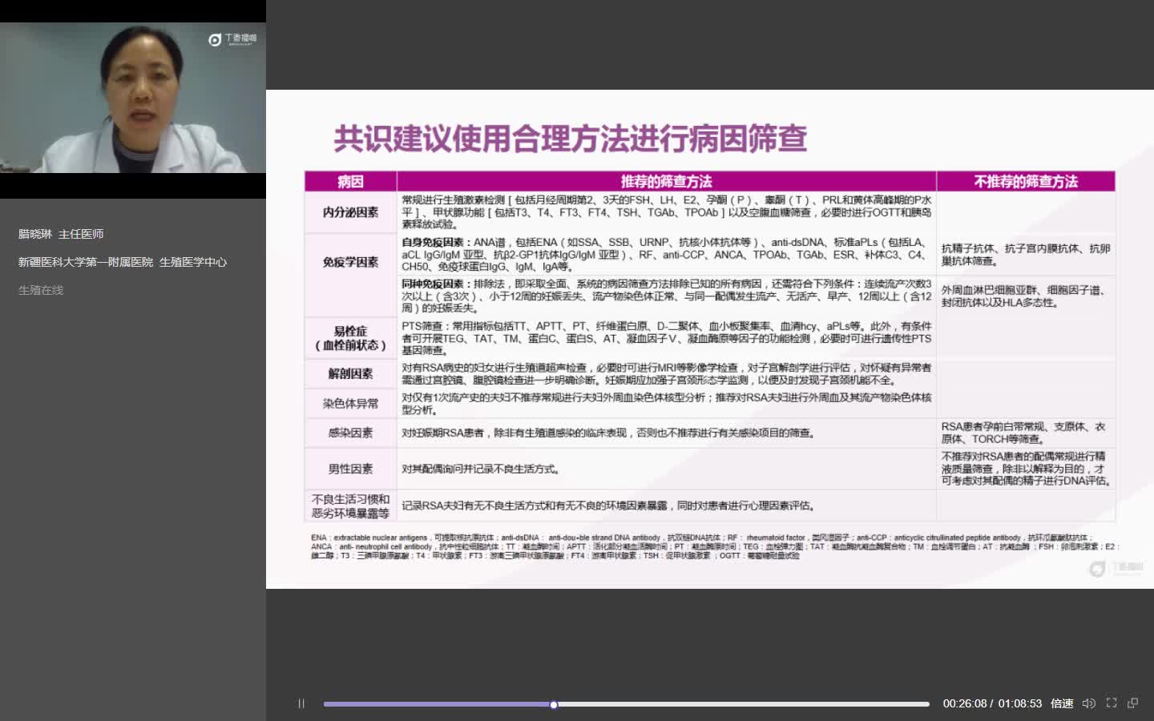Viewport: 1154px width, 721px height.
Task: Click the 生殖在线 channel link
Action: pyautogui.click(x=41, y=290)
